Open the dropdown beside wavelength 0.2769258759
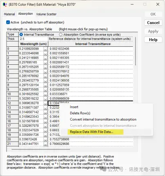 click(x=46, y=71)
